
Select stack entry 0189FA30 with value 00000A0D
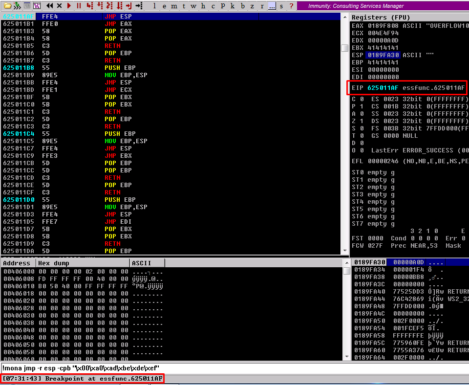(x=410, y=262)
